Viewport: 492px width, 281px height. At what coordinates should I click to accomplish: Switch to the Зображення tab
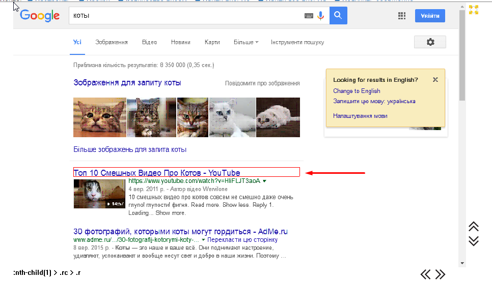[112, 42]
